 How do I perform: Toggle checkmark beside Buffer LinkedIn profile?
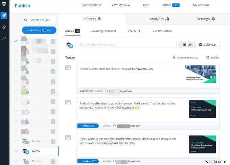(x=16, y=161)
